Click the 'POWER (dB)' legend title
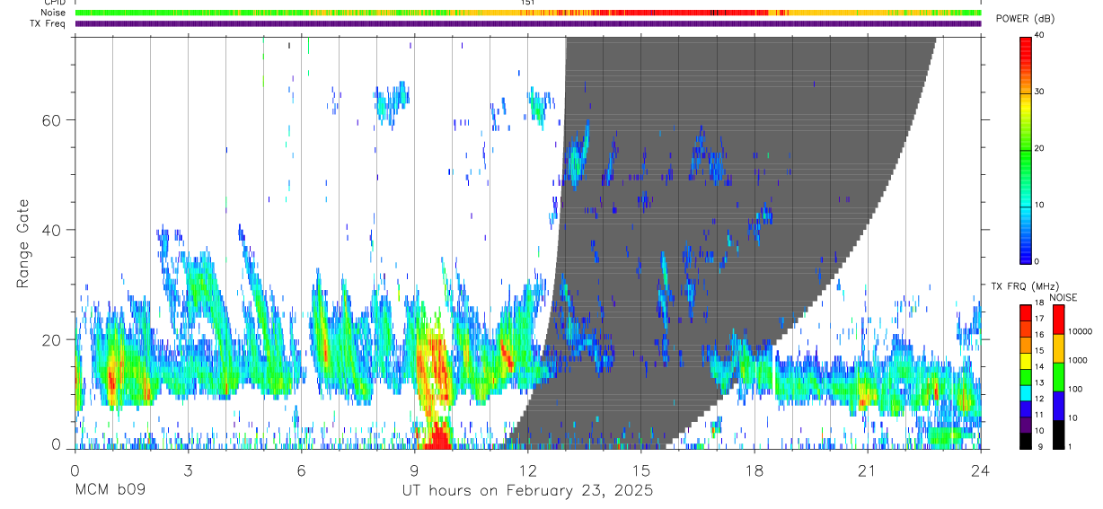Screen dimensions: 1103x509 [1025, 19]
